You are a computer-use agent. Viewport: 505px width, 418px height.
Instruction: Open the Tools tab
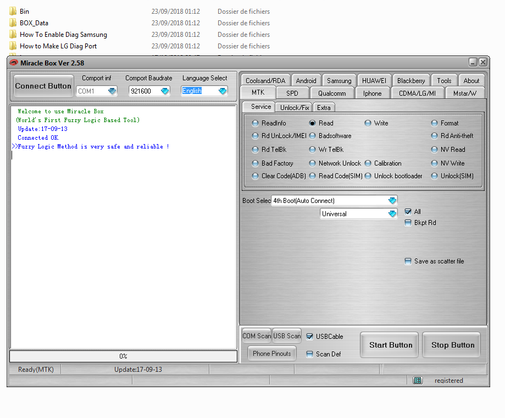[x=444, y=80]
